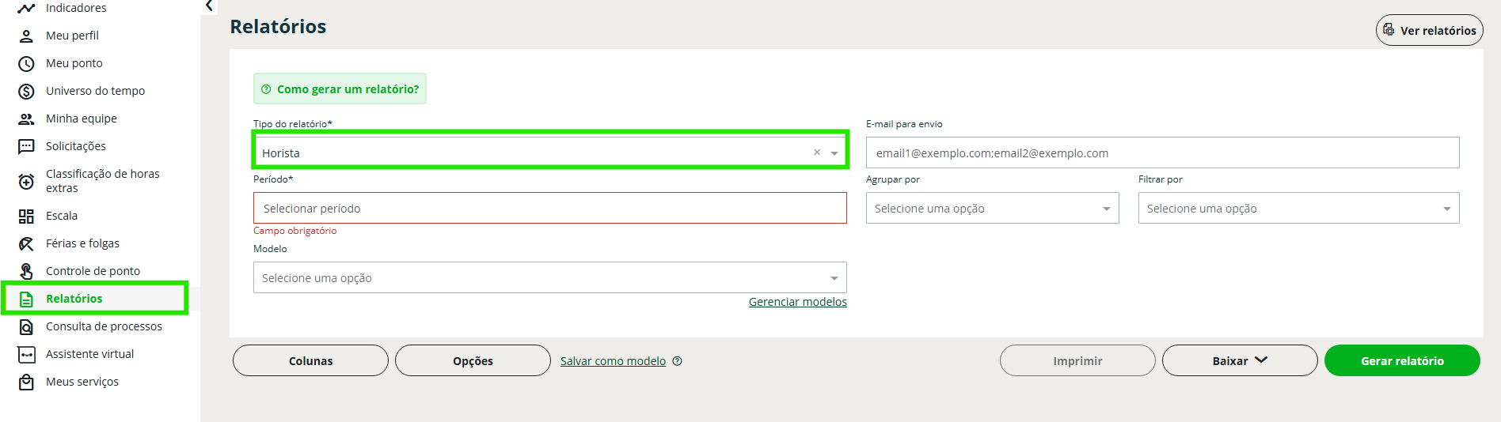Open the Solicitações chat bubble icon
The height and width of the screenshot is (422, 1501).
[26, 146]
